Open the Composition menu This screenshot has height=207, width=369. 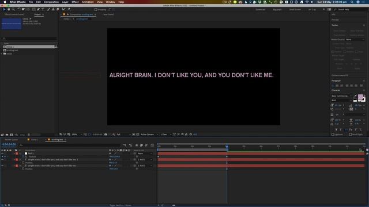coord(51,2)
